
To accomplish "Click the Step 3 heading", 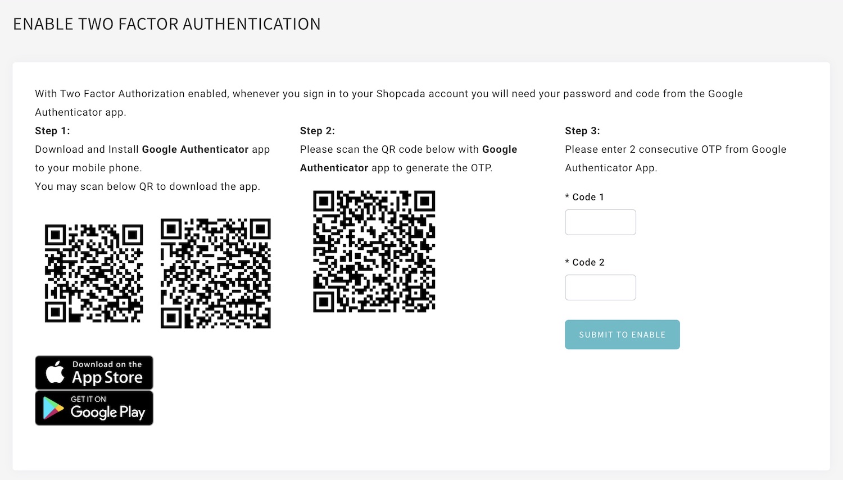I will pos(582,131).
